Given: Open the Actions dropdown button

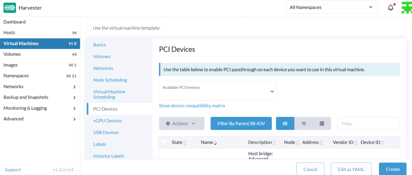Looking at the screenshot, I should pos(181,124).
